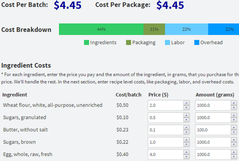The image size is (239, 161).
Task: Decrease the Amount for Butter, without salt
Action: click(234, 132)
